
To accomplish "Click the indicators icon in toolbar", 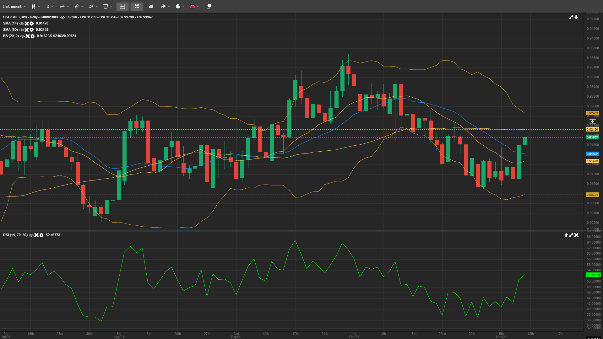I will (x=91, y=6).
